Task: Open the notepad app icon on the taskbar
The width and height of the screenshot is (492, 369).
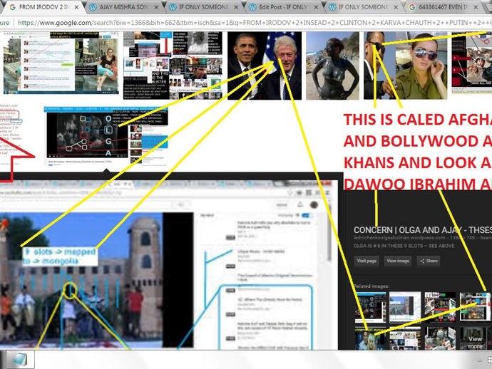Action: (x=21, y=360)
